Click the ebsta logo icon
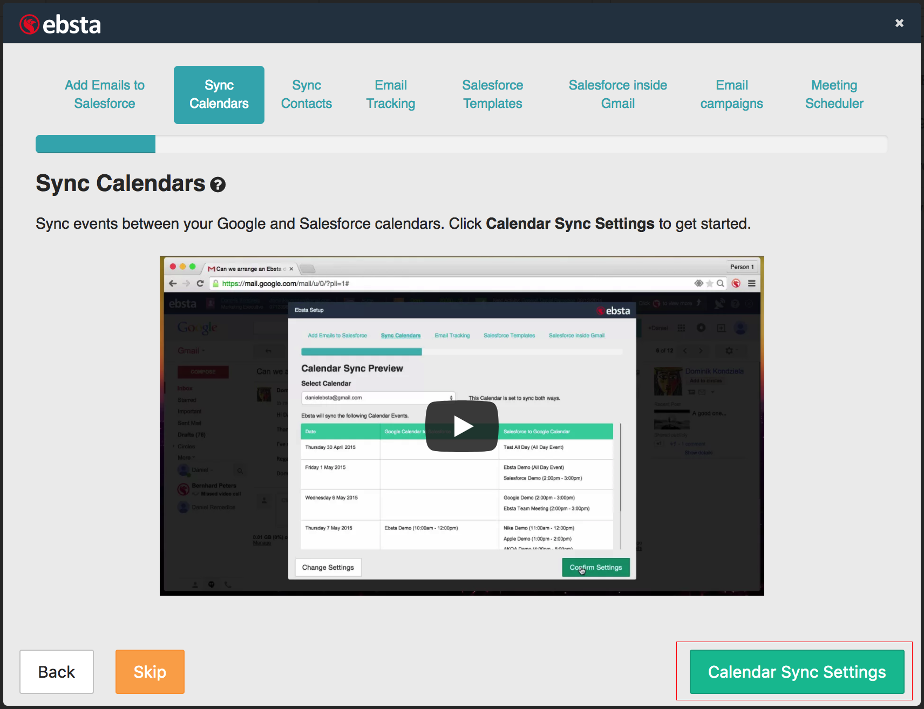924x709 pixels. coord(30,24)
